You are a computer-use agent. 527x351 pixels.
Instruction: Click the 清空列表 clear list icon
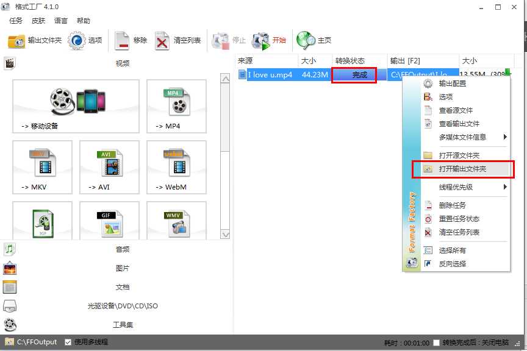point(162,41)
